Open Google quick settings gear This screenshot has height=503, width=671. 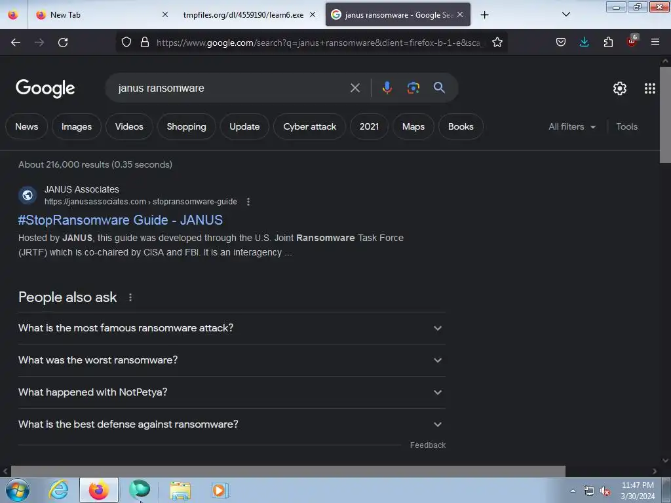tap(620, 88)
